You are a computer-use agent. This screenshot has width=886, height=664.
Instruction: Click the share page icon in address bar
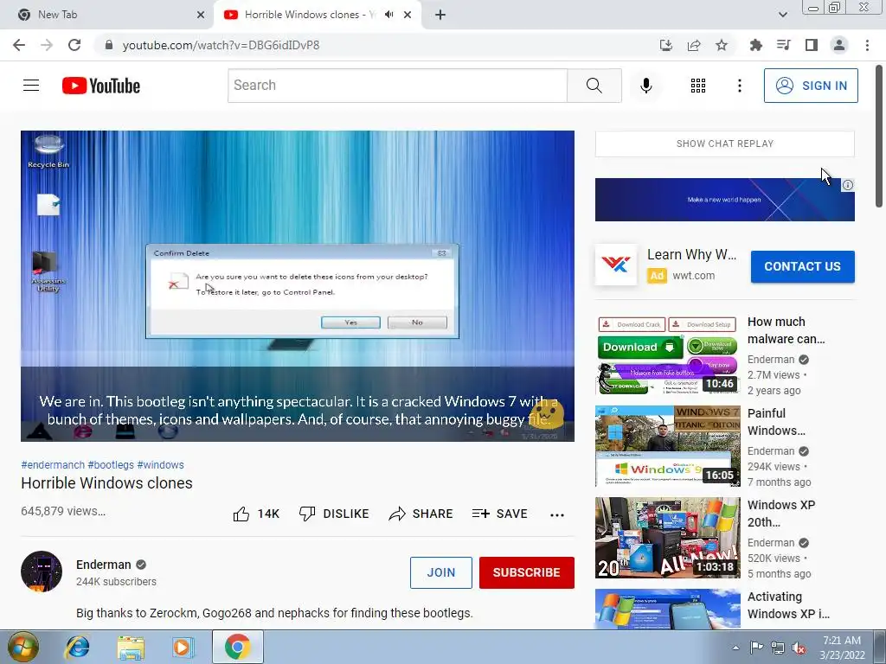[x=694, y=45]
